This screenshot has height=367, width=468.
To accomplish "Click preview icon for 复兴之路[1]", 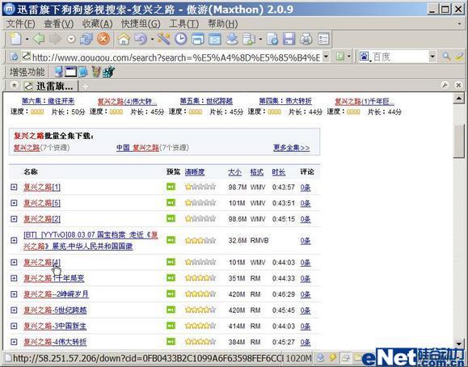I will (171, 187).
